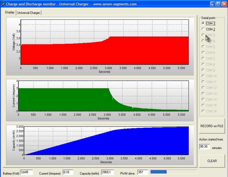The height and width of the screenshot is (177, 228).
Task: Maximize the Charge and Discharge monitor window
Action: pos(218,4)
